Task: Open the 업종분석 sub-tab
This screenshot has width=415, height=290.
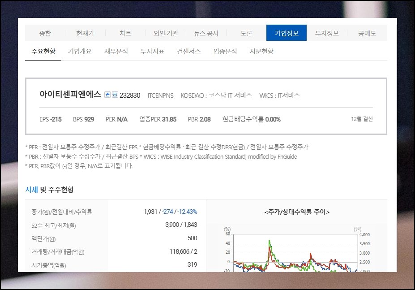Action: tap(225, 51)
